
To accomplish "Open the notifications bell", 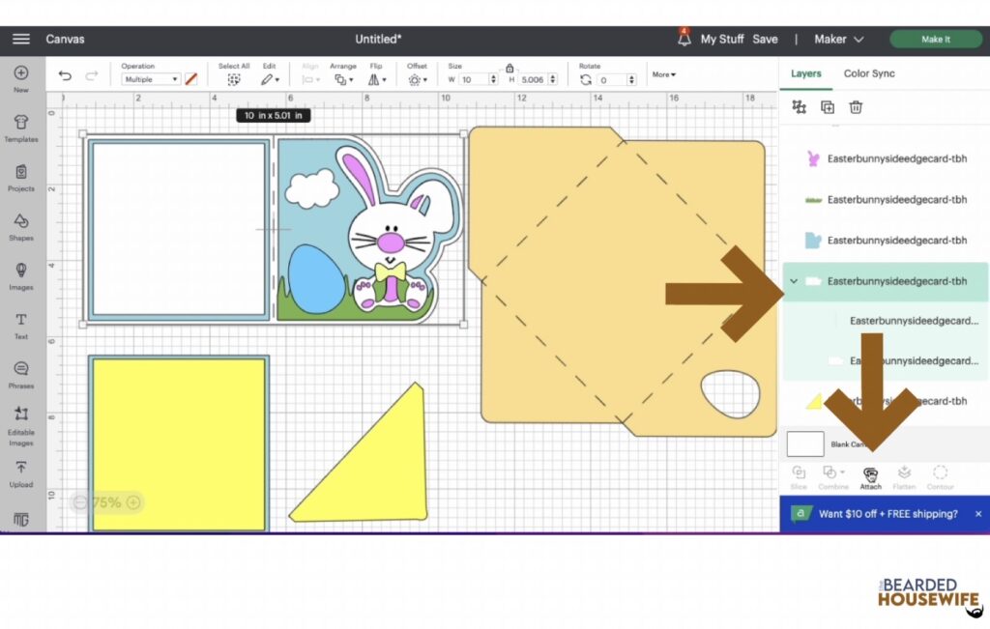I will [x=683, y=39].
